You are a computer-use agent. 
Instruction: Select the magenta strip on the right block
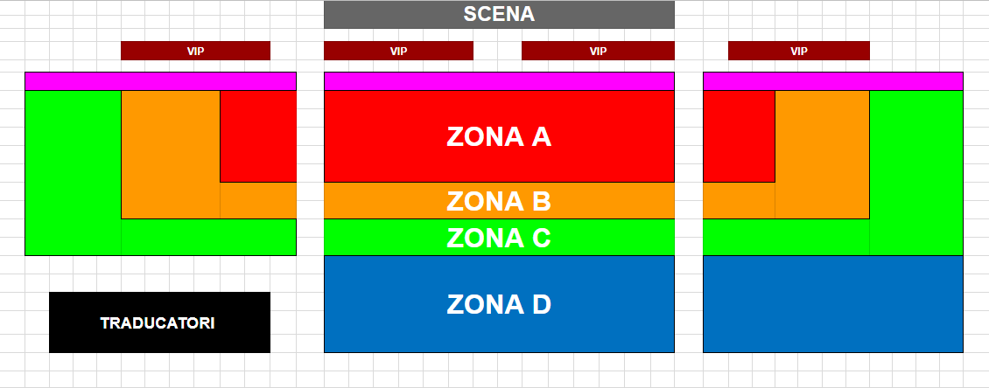[832, 81]
